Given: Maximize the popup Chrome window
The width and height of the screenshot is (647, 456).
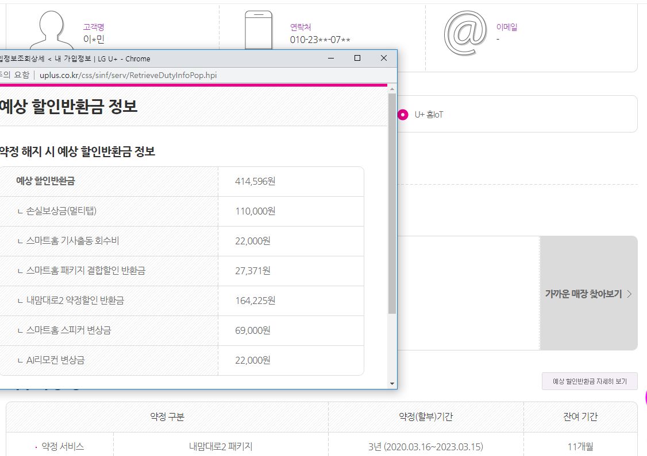Looking at the screenshot, I should (357, 59).
